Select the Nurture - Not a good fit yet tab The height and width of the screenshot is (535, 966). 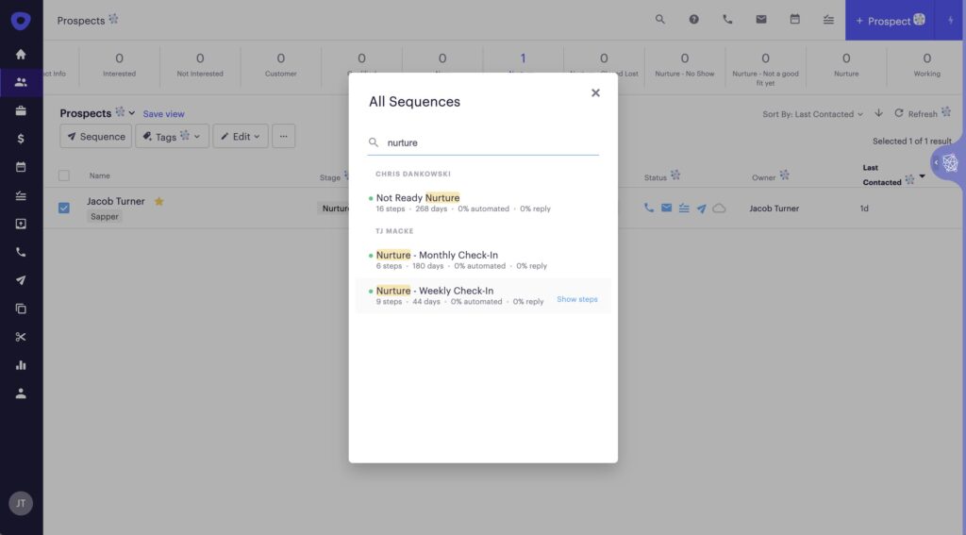coord(765,68)
